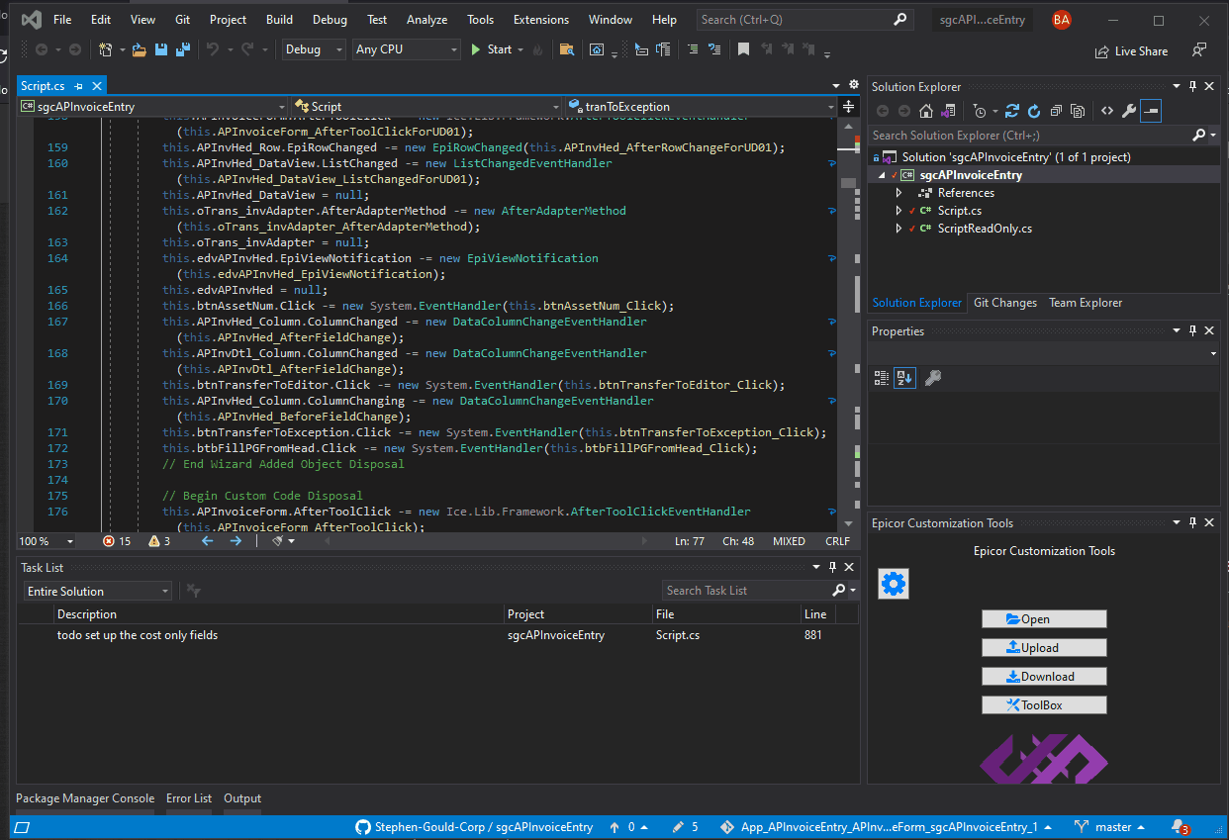The height and width of the screenshot is (840, 1229).
Task: Click the Open File folder icon
Action: pyautogui.click(x=139, y=49)
